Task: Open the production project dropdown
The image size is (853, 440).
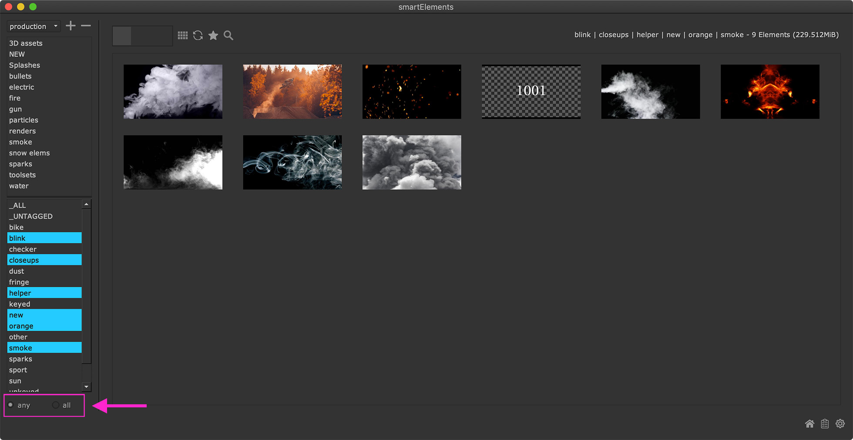Action: coord(34,26)
